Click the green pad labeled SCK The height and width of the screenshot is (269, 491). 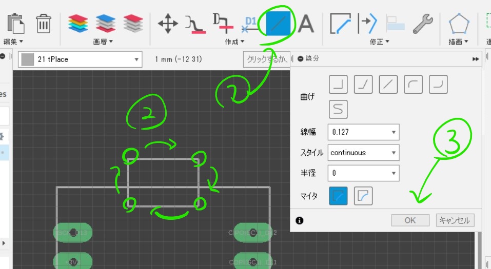pyautogui.click(x=73, y=233)
